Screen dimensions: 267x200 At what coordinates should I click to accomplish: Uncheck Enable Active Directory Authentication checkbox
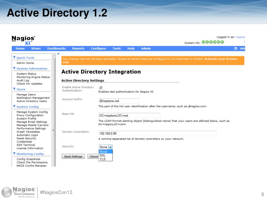click(x=101, y=88)
